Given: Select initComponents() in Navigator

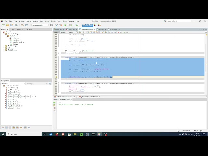Looking at the screenshot, I should [x=14, y=94].
